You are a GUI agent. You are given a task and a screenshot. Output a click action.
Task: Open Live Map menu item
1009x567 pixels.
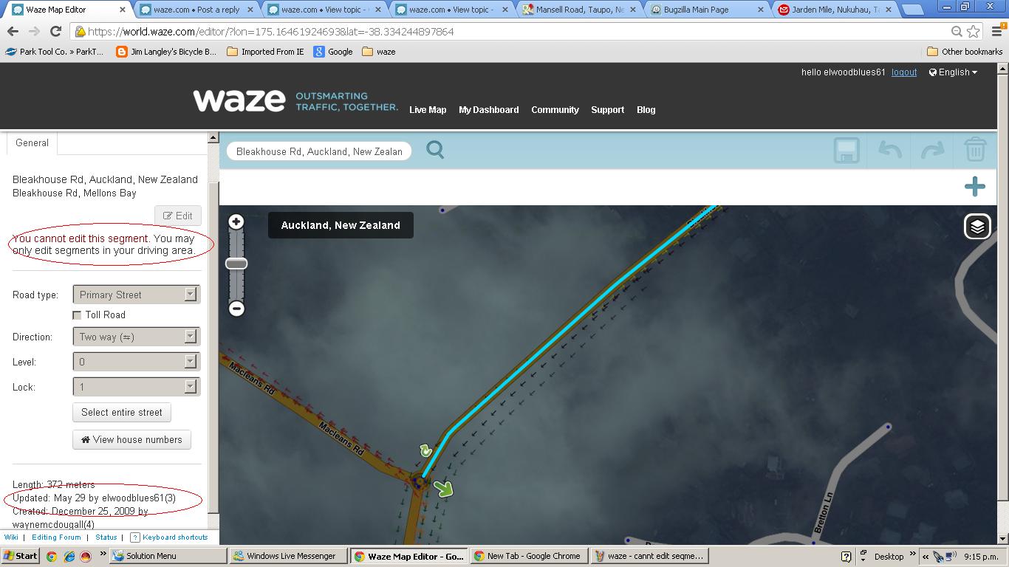coord(428,110)
